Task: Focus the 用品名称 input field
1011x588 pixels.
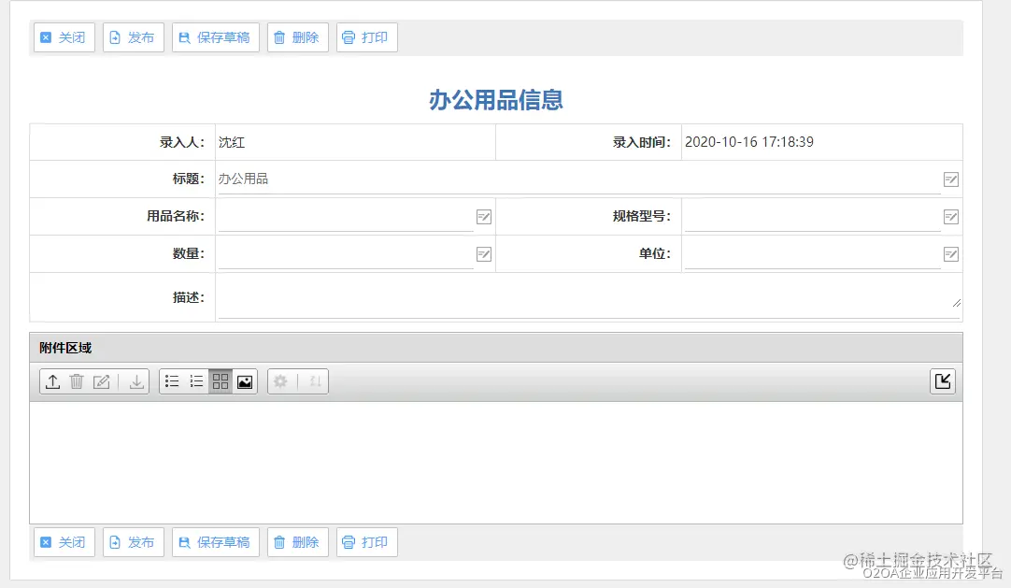Action: coord(346,217)
